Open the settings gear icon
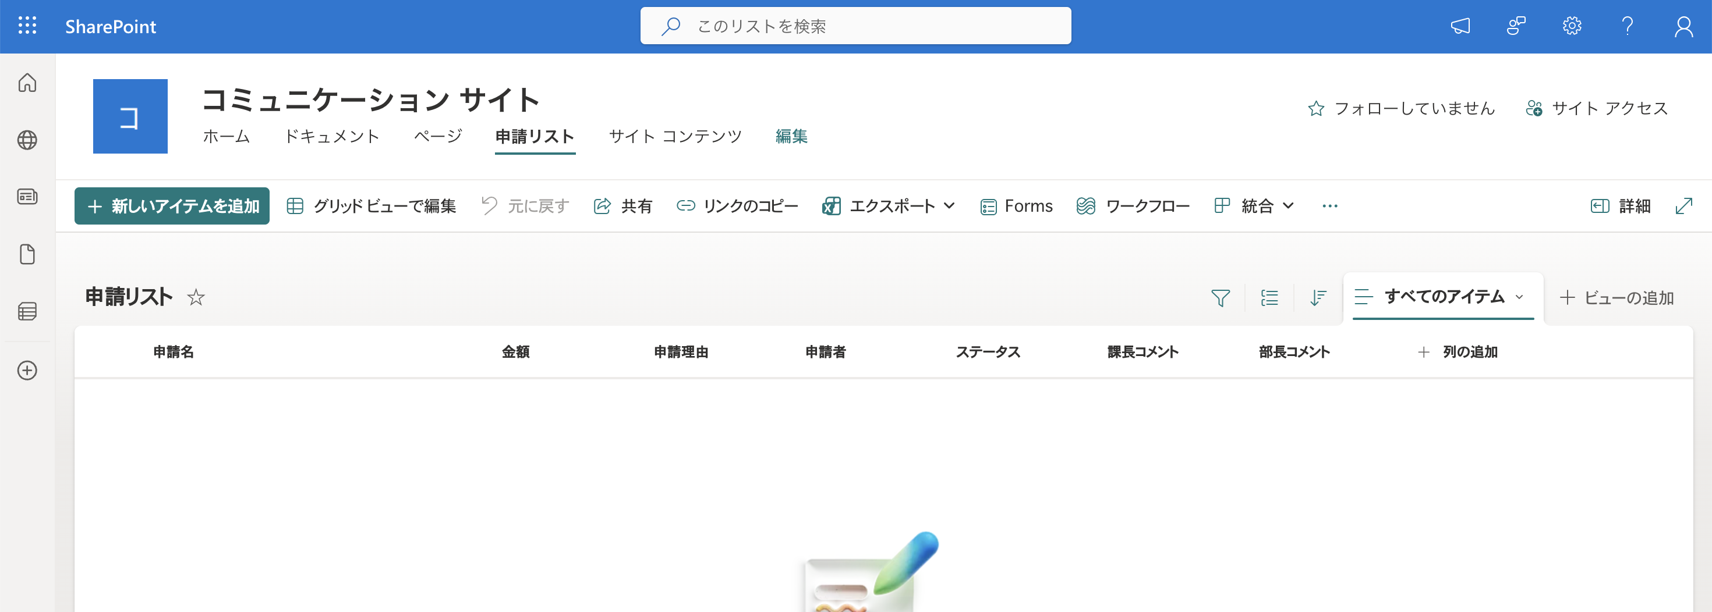 [x=1572, y=26]
